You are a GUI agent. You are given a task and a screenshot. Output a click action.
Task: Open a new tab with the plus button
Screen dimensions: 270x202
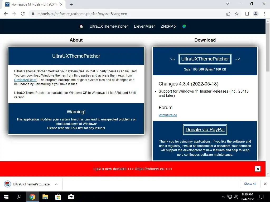coord(71,4)
